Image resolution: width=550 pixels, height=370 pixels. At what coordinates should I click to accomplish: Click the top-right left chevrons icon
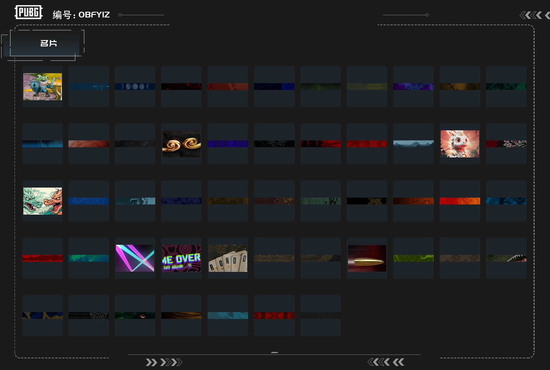[x=531, y=15]
